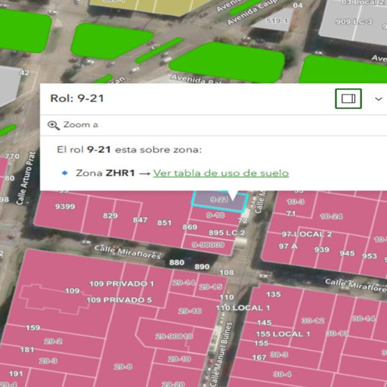Select parcel labeled 9399

pyautogui.click(x=65, y=207)
